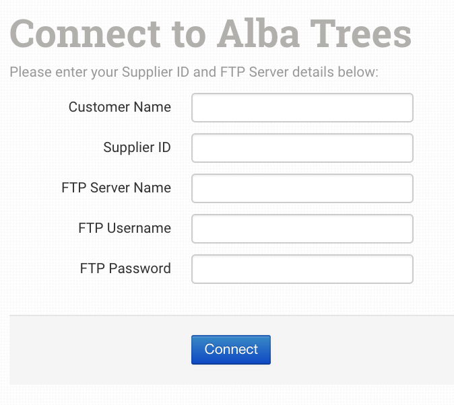Viewport: 454px width, 405px height.
Task: Click "Supplier ID" within the instruction sentence
Action: coord(156,71)
